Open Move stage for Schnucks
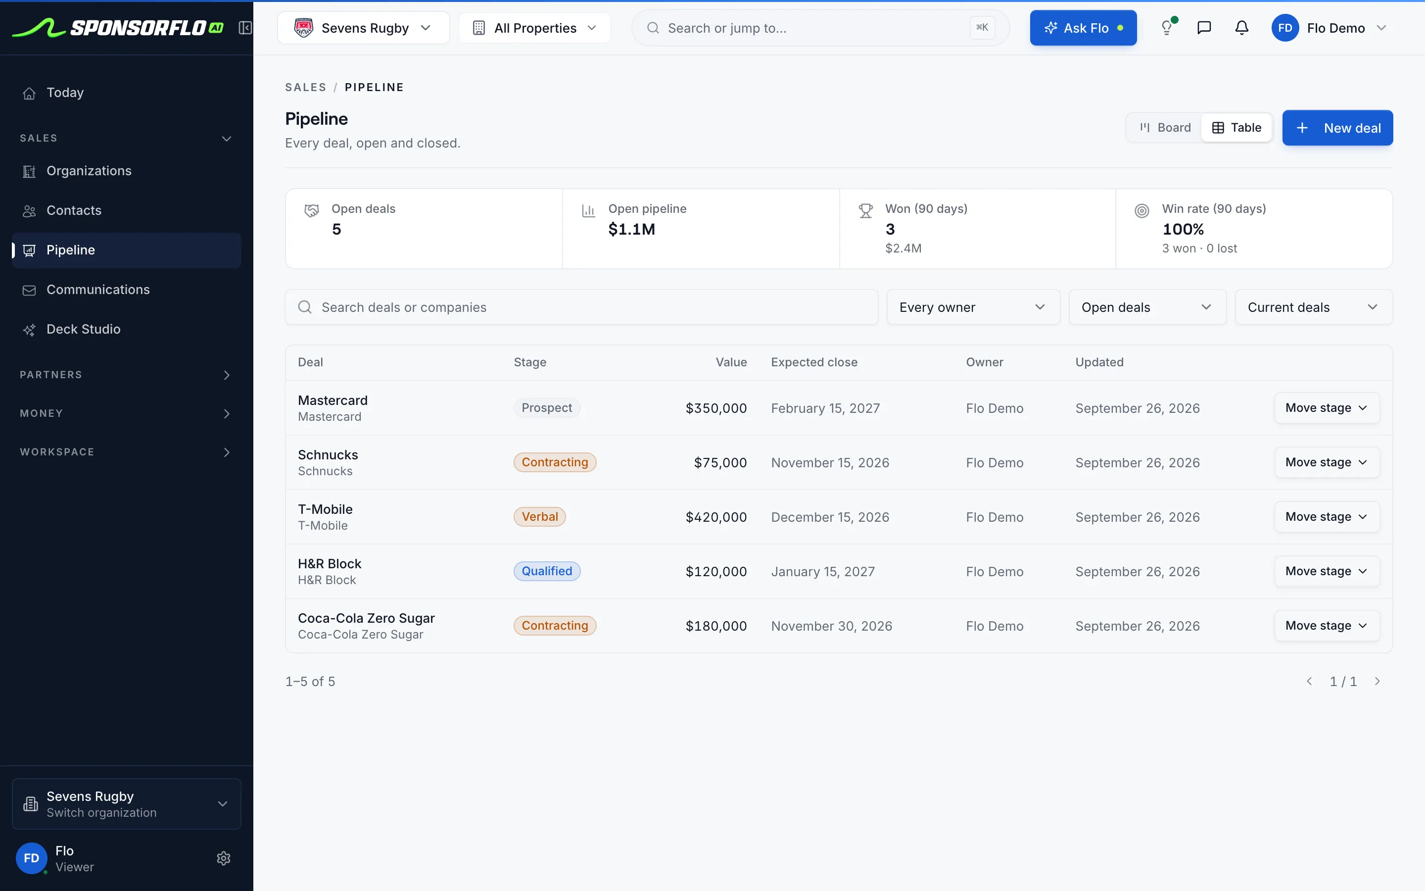Screen dimensions: 1425x891 click(x=1327, y=462)
